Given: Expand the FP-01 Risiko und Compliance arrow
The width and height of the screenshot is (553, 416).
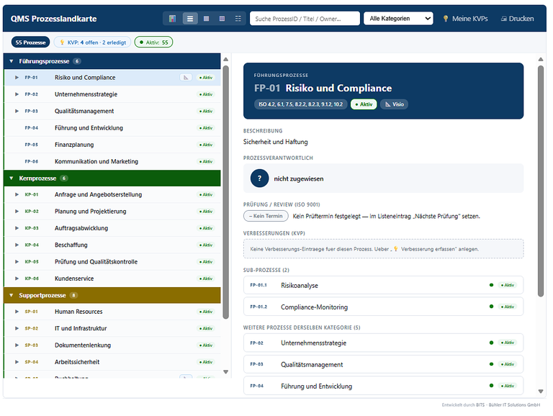Looking at the screenshot, I should (17, 78).
